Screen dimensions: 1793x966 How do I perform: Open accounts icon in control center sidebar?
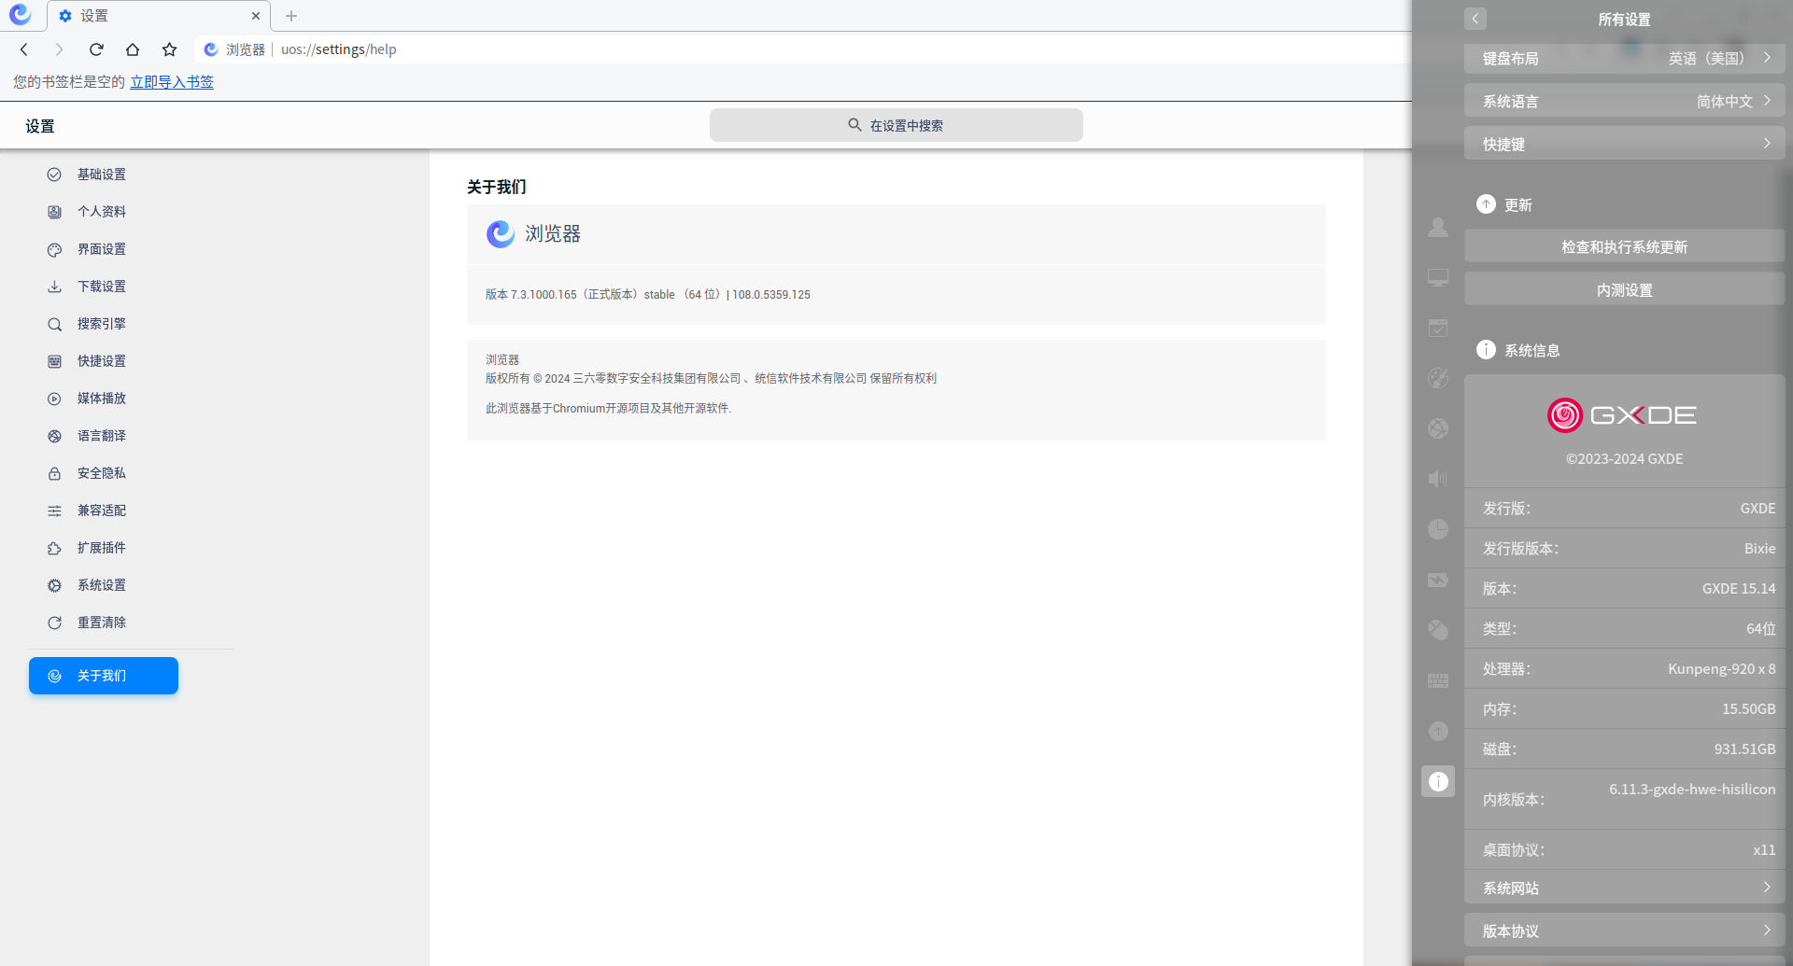click(x=1438, y=228)
